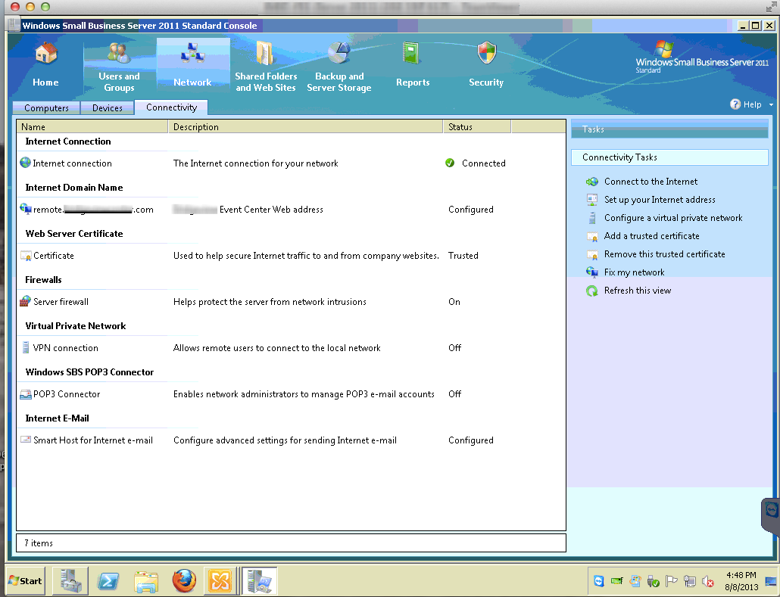Click the 'On' status of Server firewall
Viewport: 780px width, 597px height.
[454, 302]
